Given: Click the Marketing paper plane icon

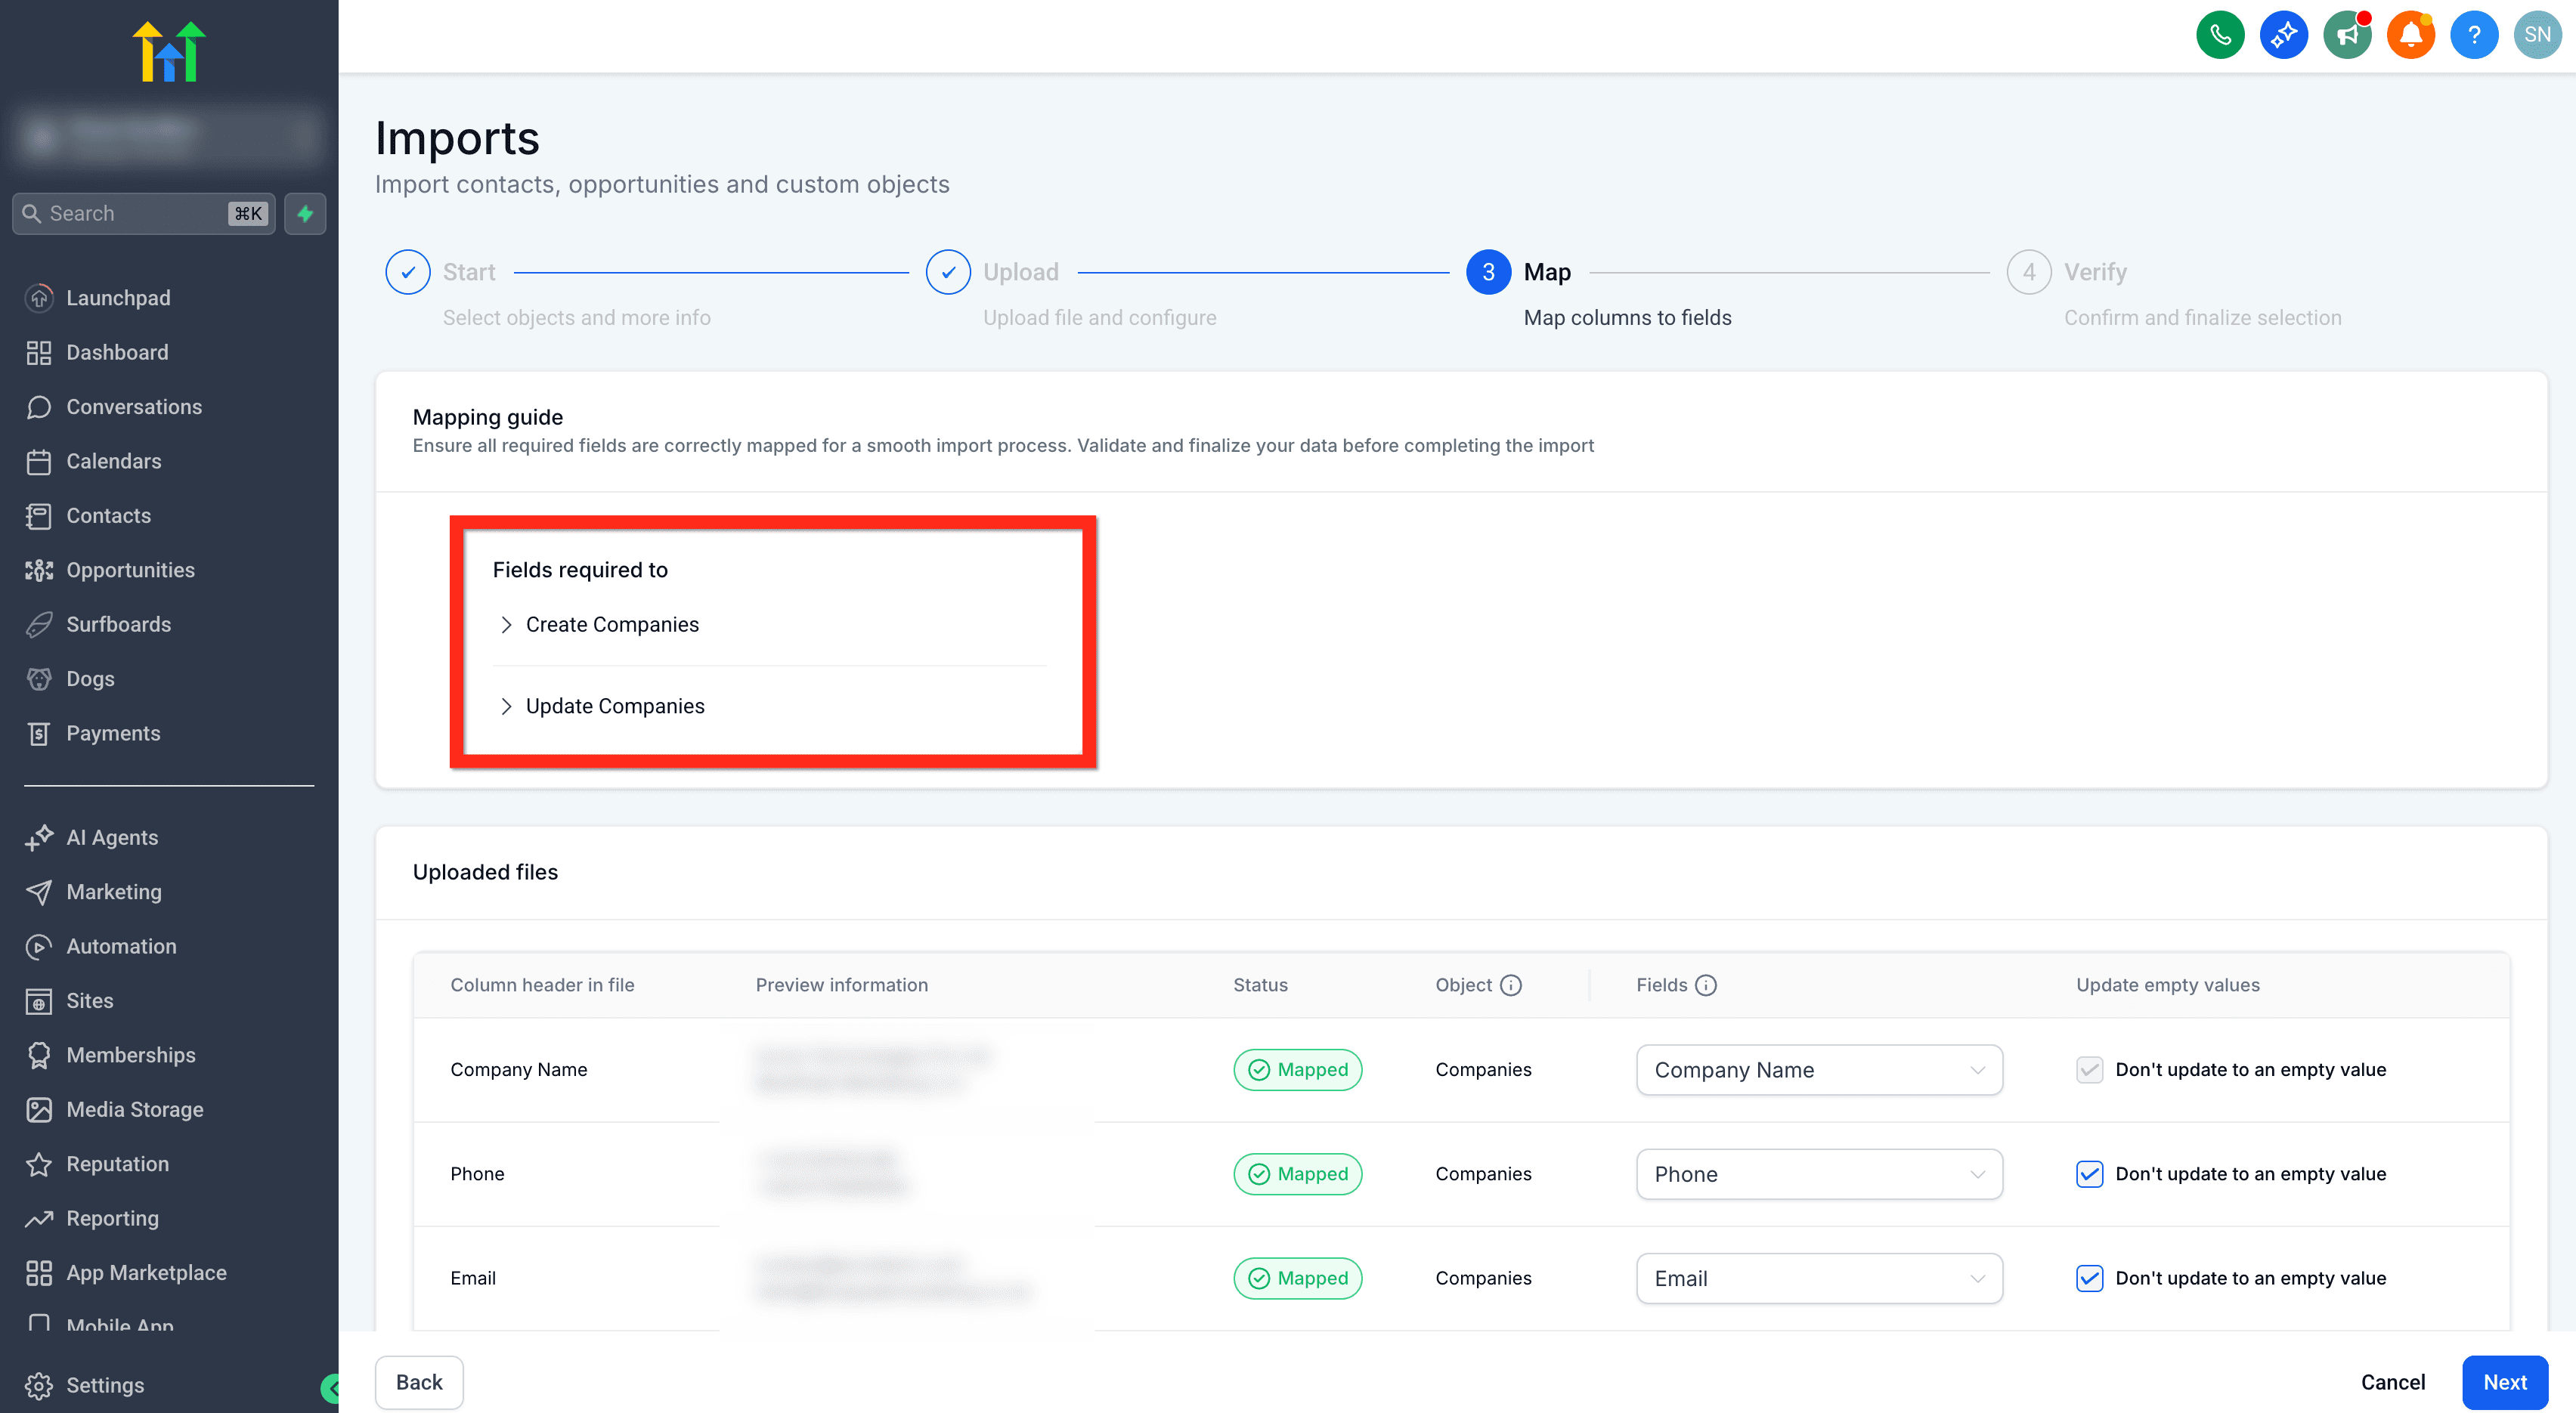Looking at the screenshot, I should pos(39,892).
